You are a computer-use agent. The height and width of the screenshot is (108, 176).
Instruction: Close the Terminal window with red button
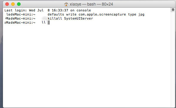[7, 4]
